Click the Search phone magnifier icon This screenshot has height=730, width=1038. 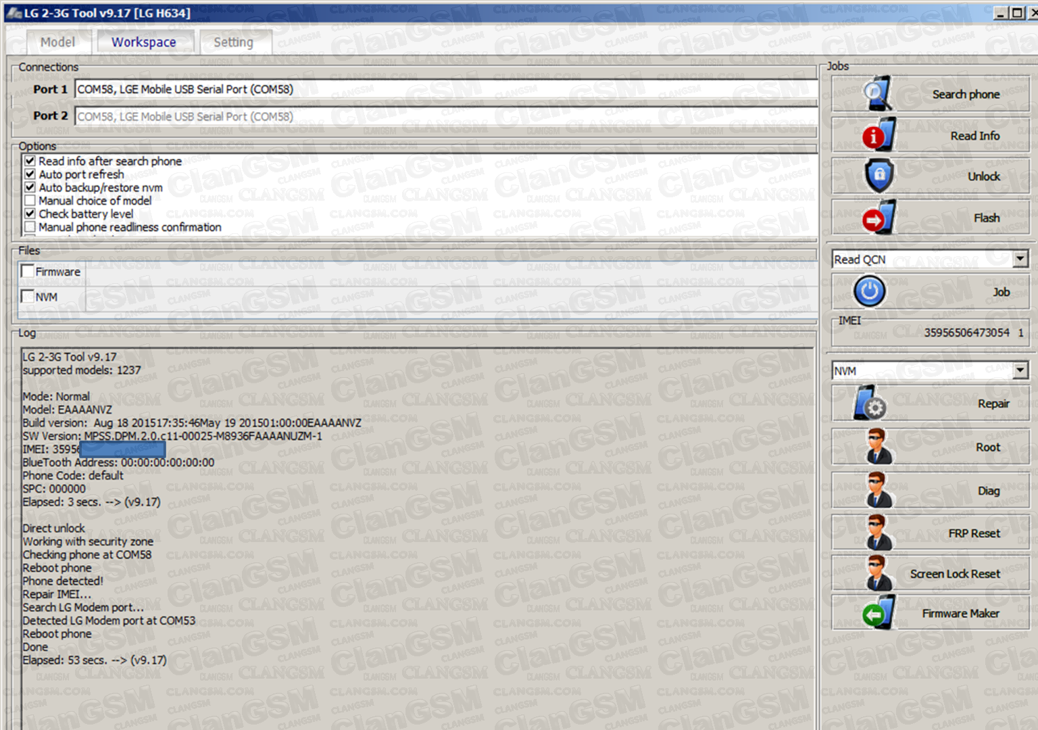tap(879, 94)
